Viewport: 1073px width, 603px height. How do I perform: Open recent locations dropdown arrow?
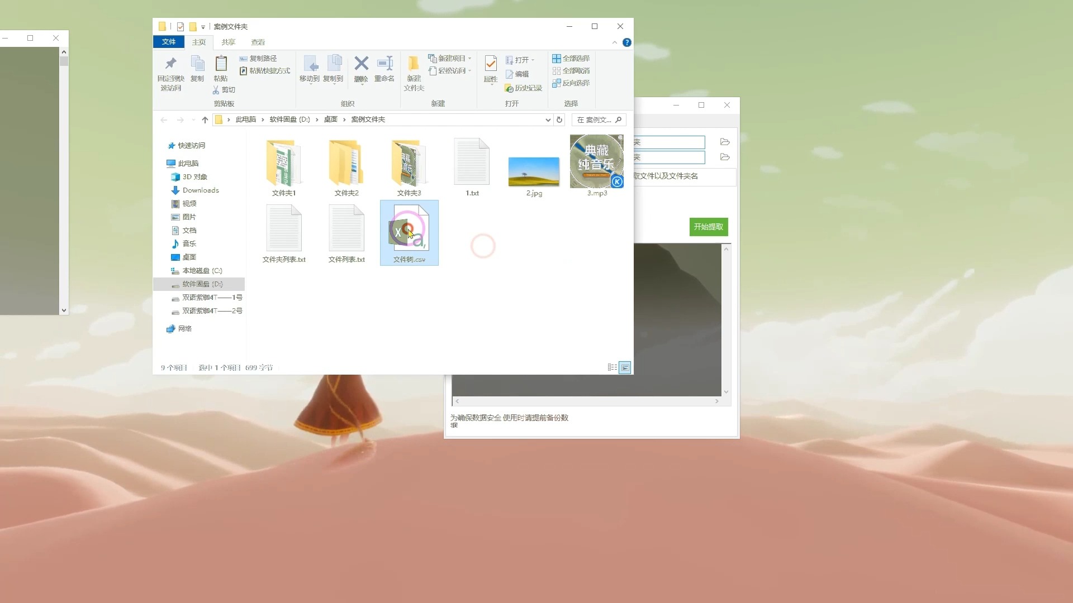click(193, 120)
